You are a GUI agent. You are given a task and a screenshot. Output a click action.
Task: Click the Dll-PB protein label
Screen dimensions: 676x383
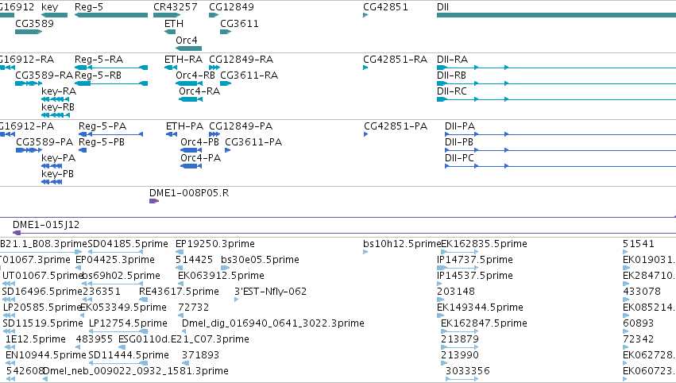[459, 142]
